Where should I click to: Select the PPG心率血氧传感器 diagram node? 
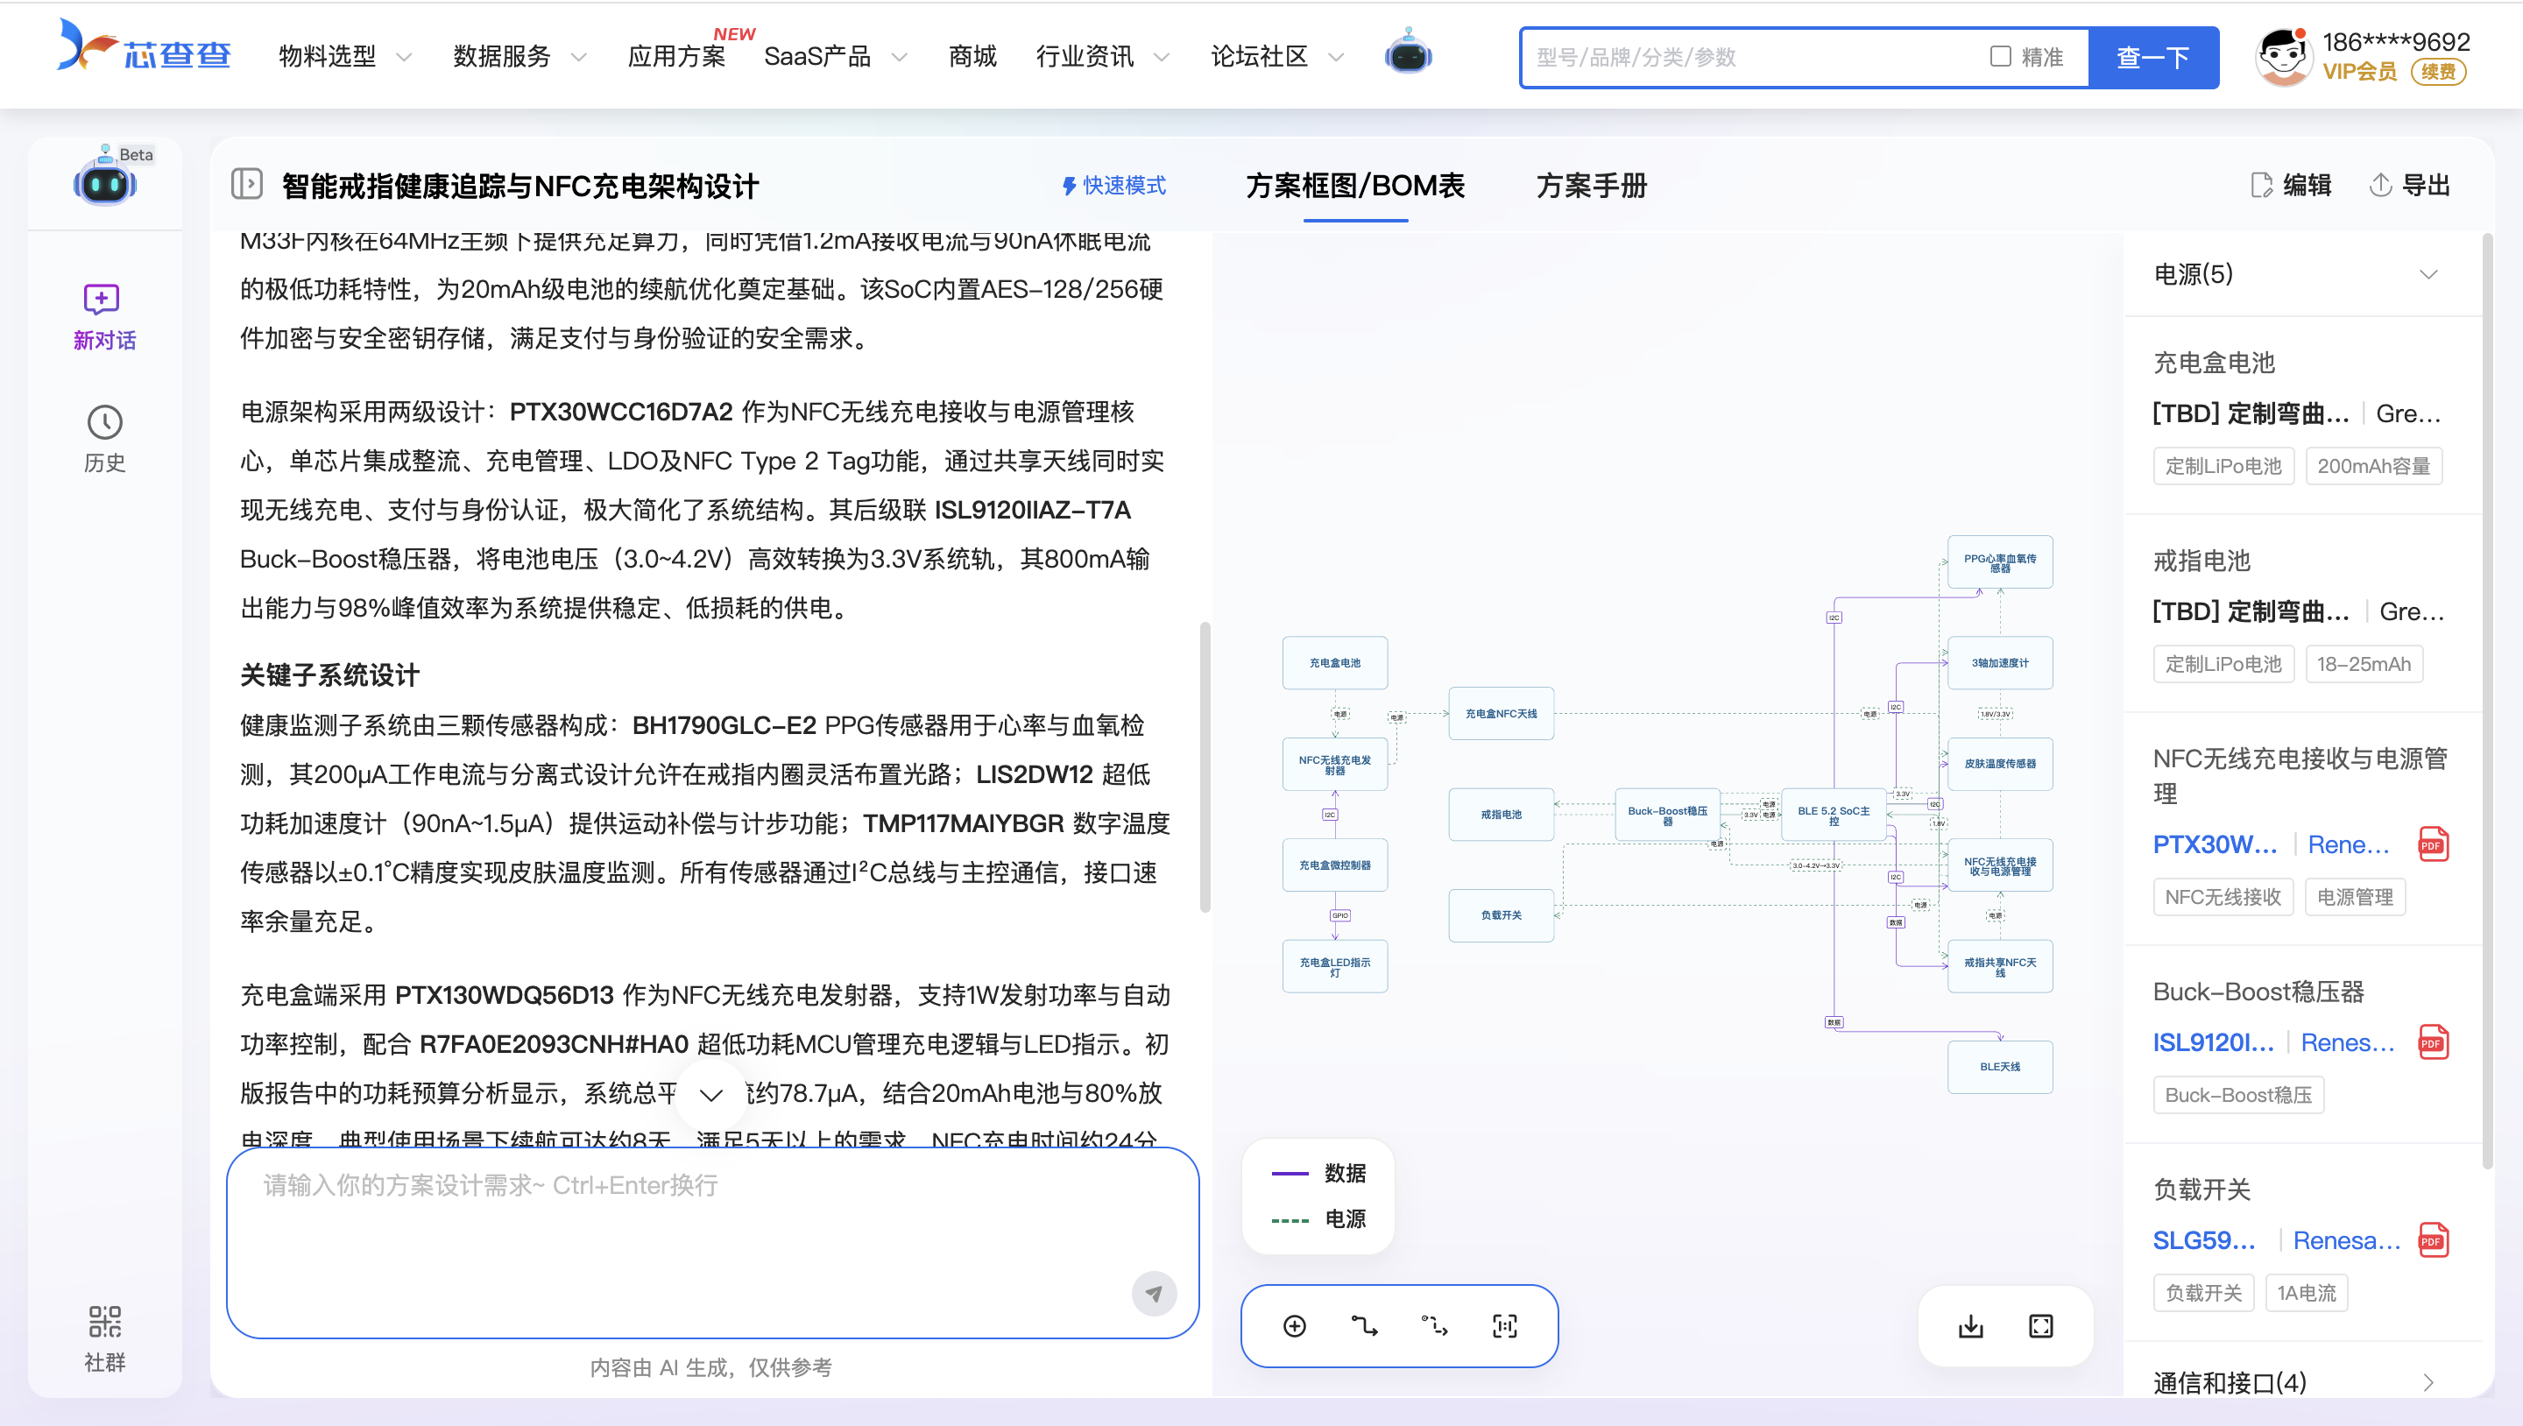[x=2000, y=562]
